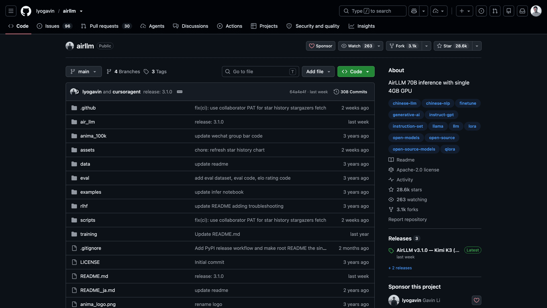Viewport: 547px width, 308px height.
Task: Open commit hash 64a4e4f
Action: pyautogui.click(x=298, y=92)
